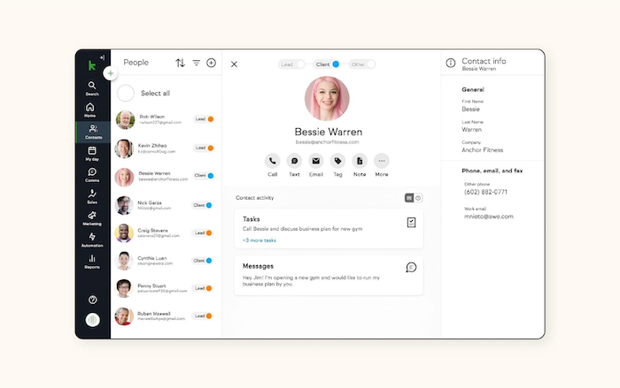Check the Select all circle
620x388 pixels.
point(126,93)
